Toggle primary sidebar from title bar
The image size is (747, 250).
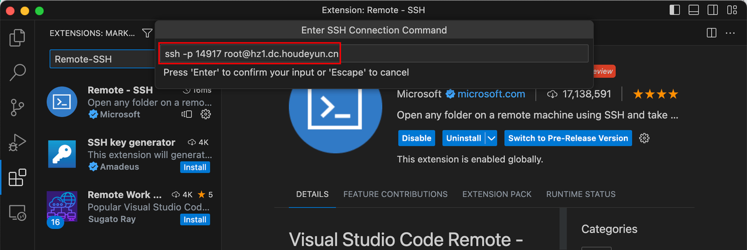click(675, 10)
